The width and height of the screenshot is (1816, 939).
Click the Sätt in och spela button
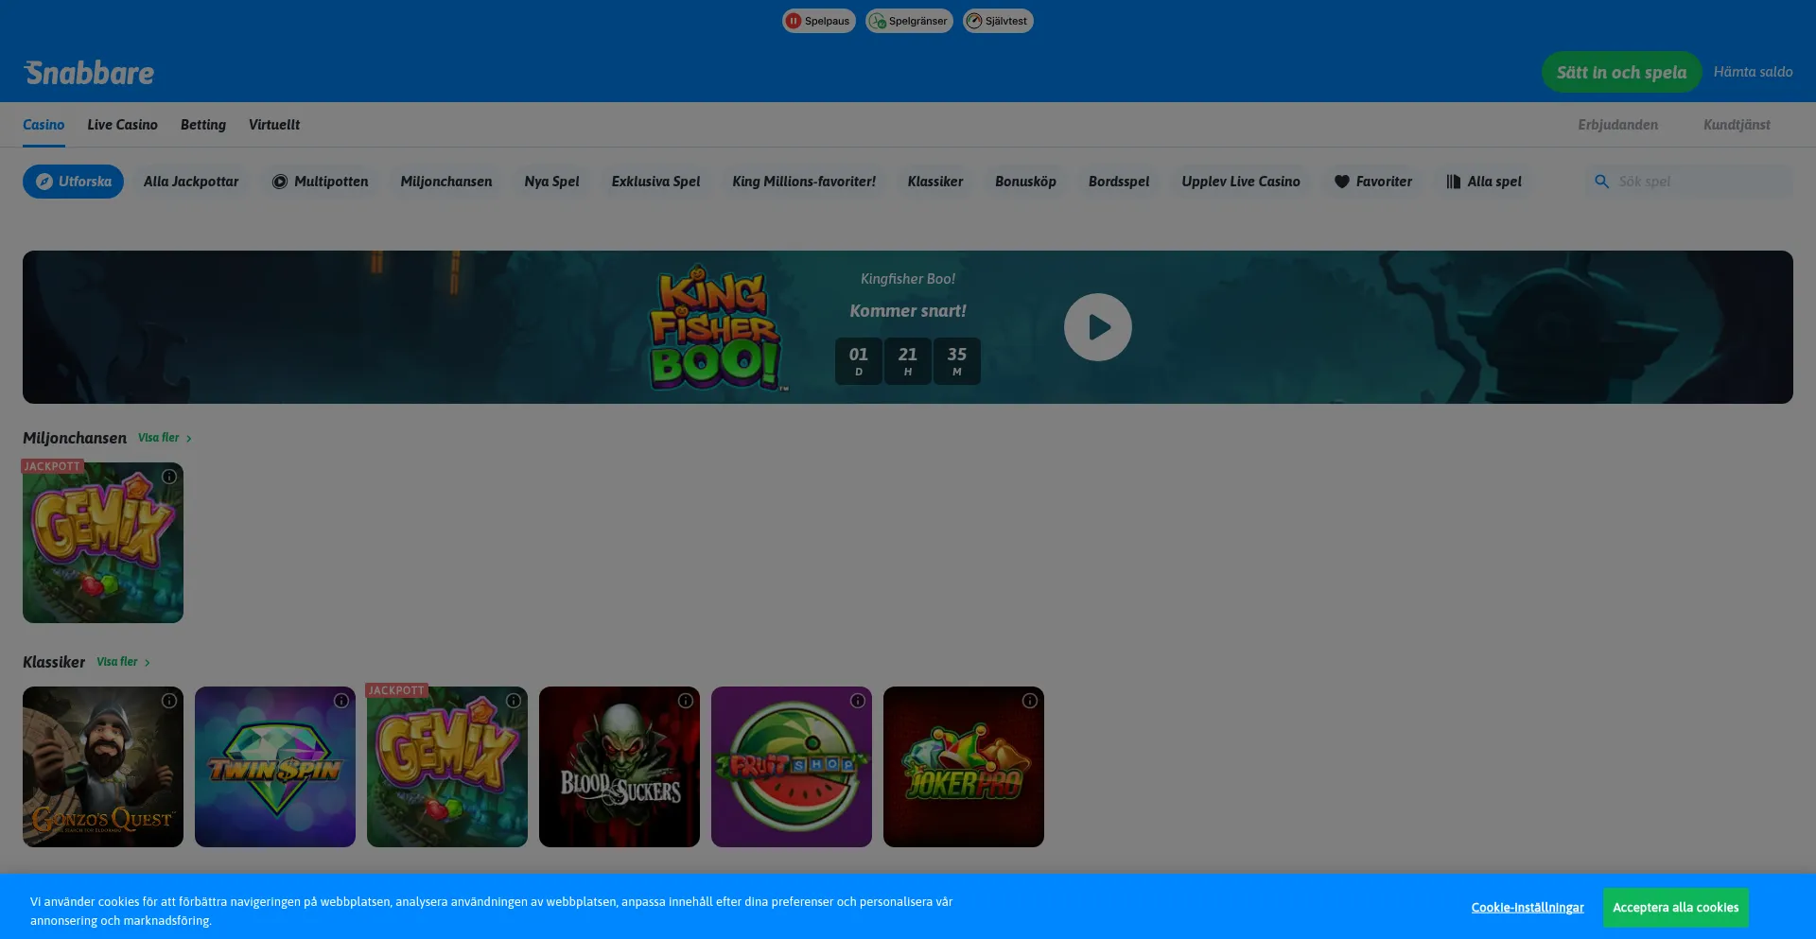coord(1621,72)
